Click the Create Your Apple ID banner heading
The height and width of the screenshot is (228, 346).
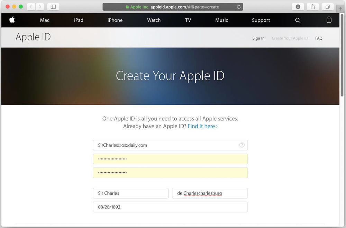point(170,76)
